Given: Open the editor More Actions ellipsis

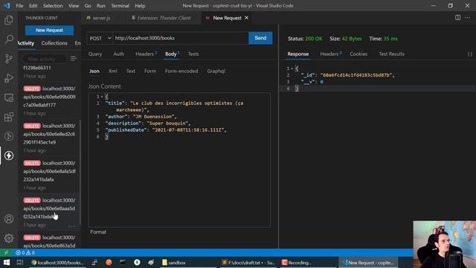Looking at the screenshot, I should (467, 18).
